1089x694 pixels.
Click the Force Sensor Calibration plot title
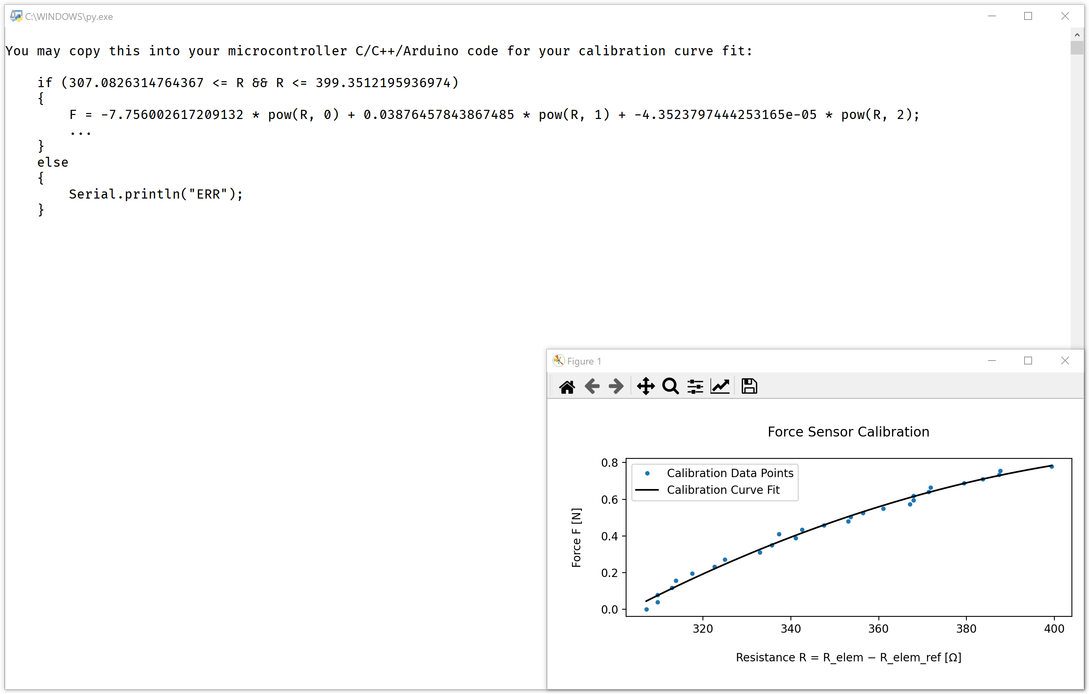click(x=849, y=432)
